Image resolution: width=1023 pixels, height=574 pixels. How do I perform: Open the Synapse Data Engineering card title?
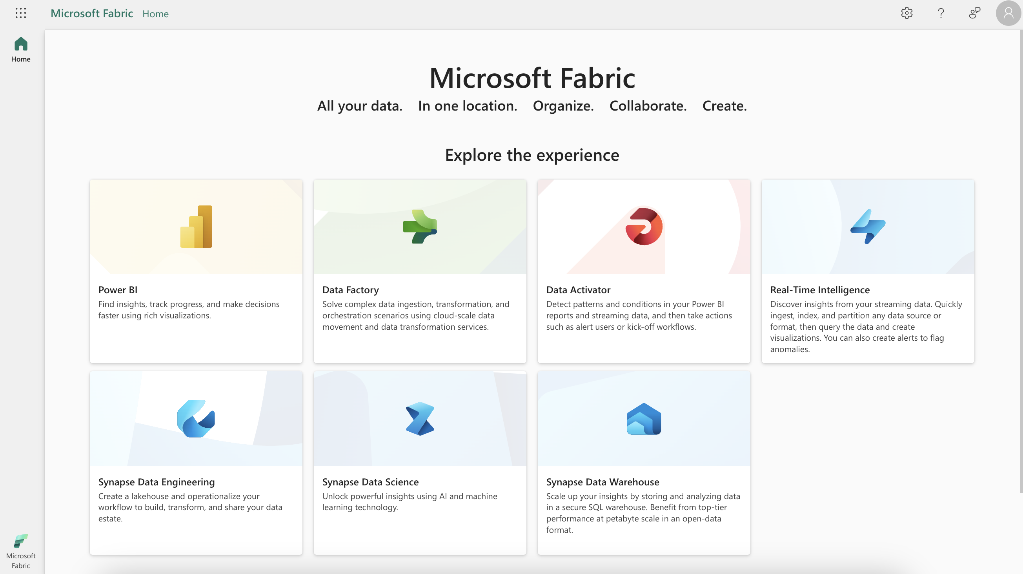point(157,482)
